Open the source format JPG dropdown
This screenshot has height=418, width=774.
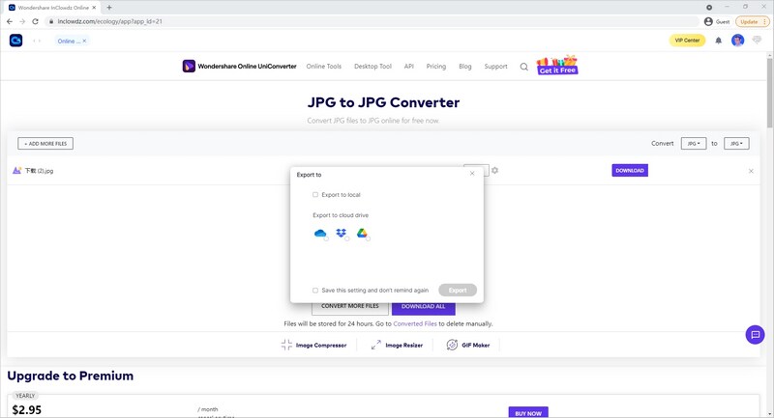[x=694, y=143]
